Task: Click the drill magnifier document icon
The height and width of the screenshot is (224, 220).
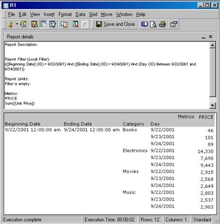Action: pyautogui.click(x=75, y=24)
